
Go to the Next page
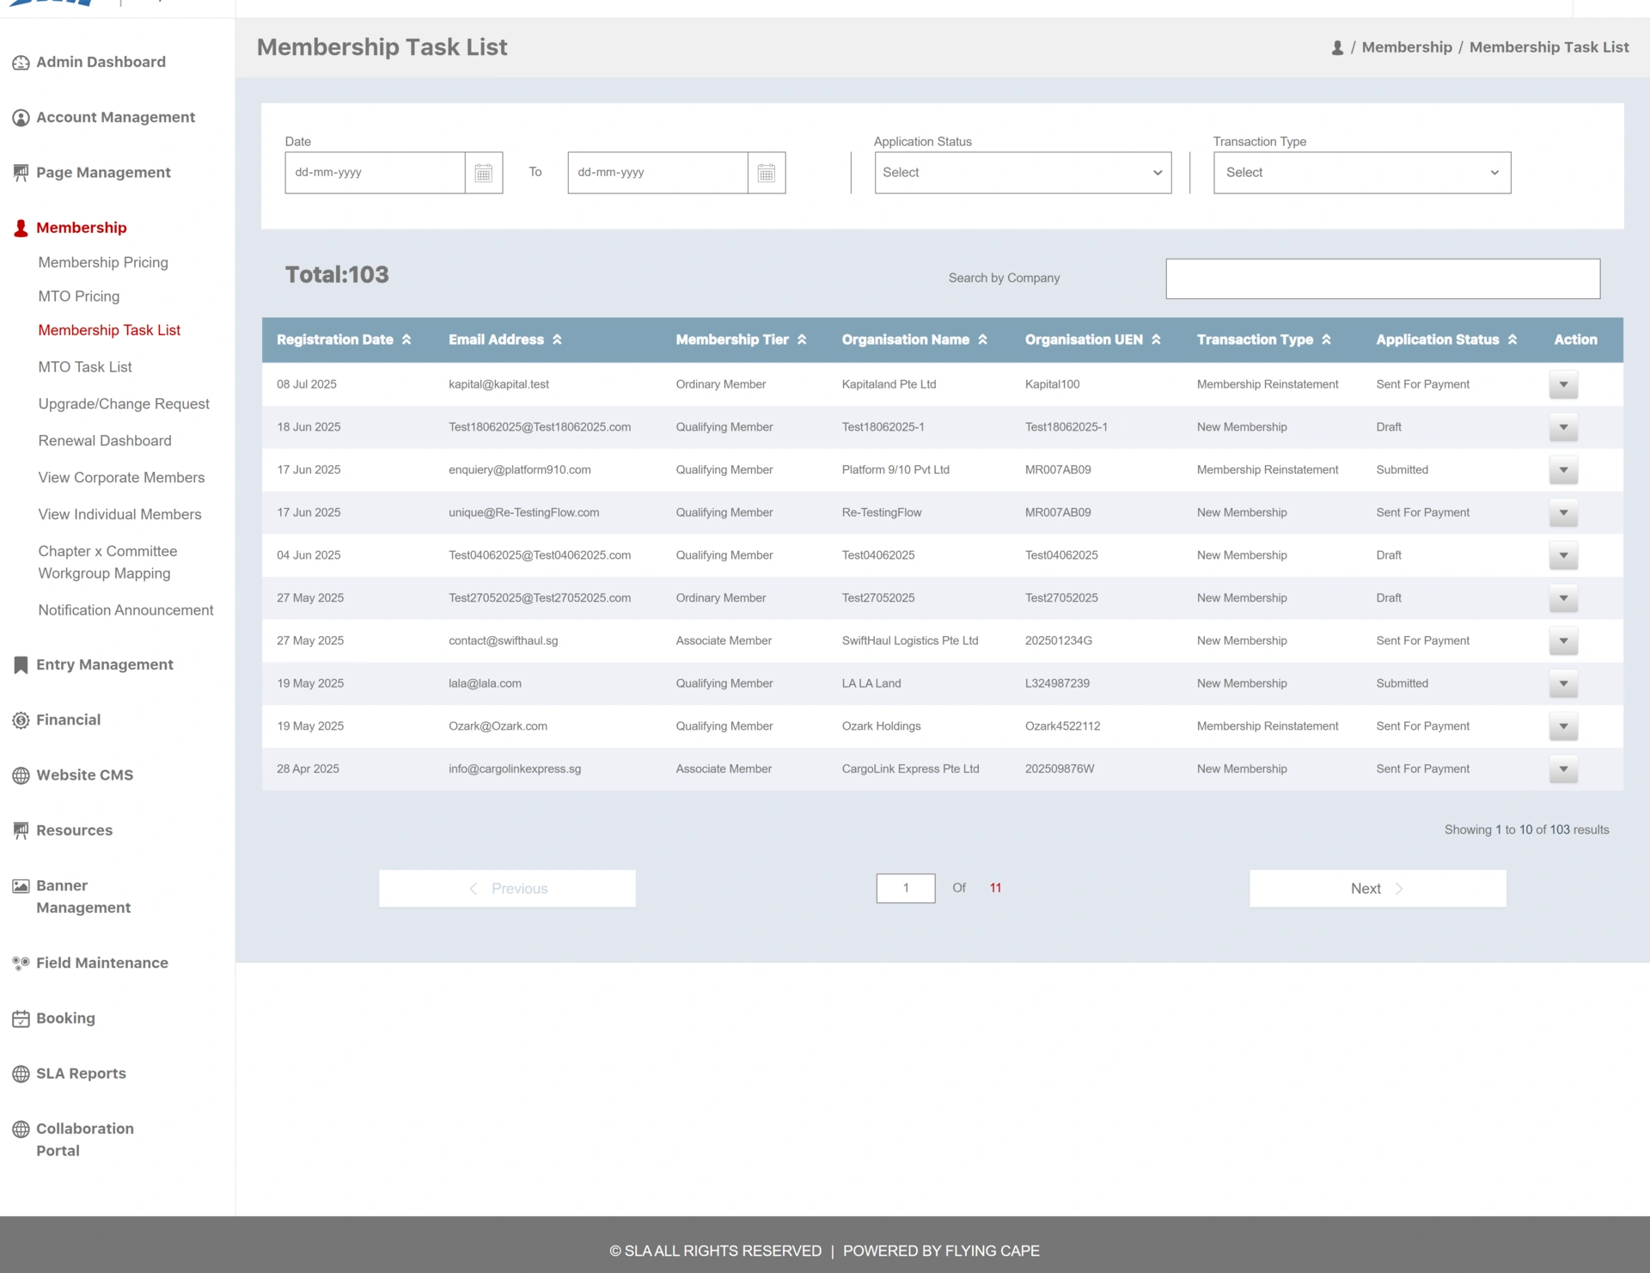pos(1377,889)
